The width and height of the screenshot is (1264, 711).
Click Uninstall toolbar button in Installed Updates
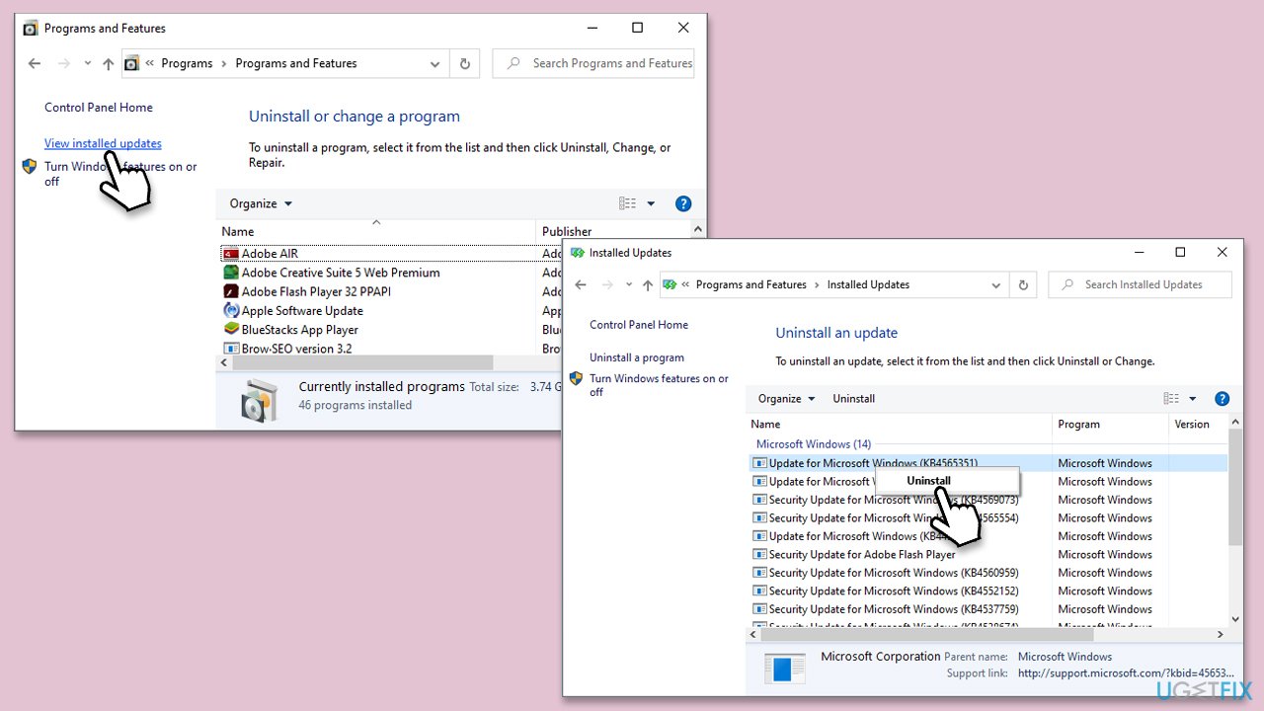(854, 399)
